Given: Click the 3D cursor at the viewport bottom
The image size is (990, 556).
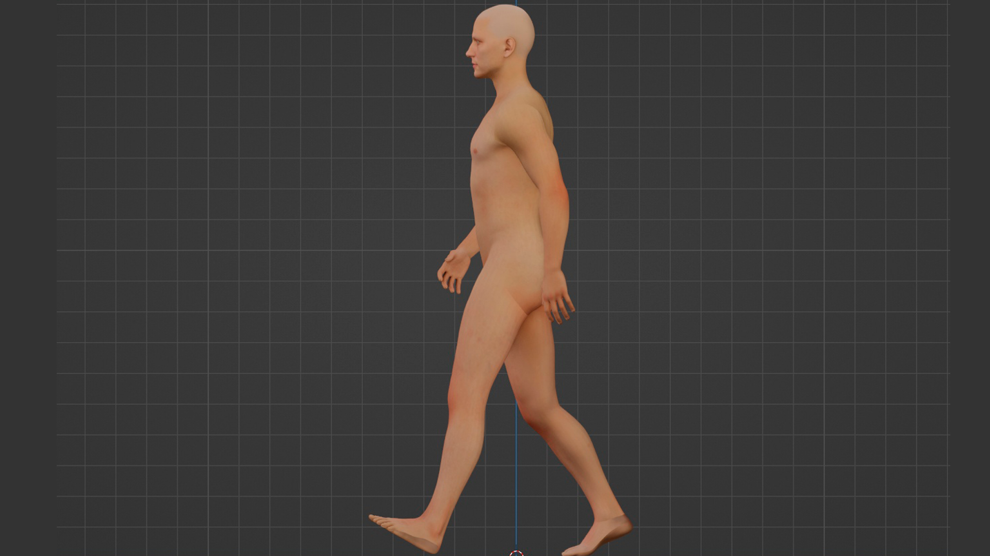Looking at the screenshot, I should pos(516,553).
